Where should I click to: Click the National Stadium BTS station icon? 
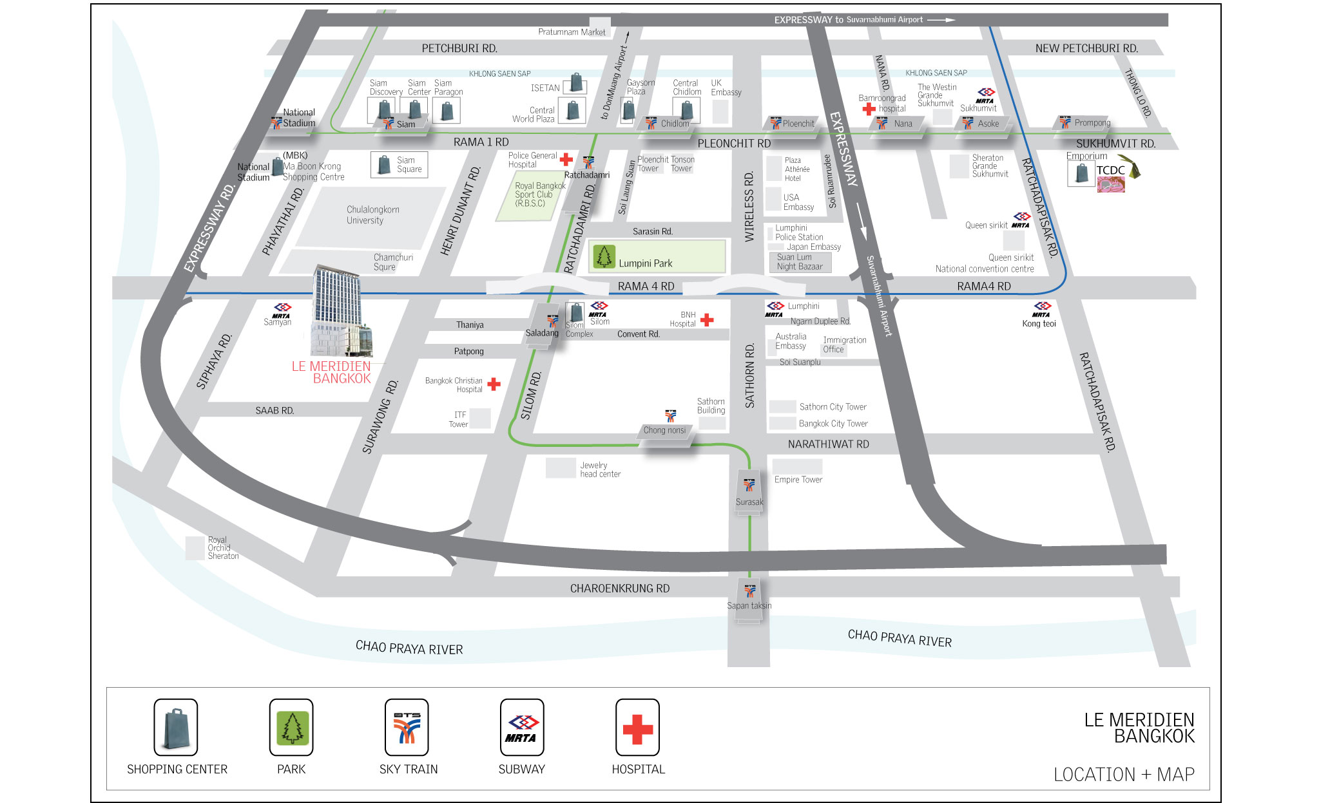click(276, 122)
